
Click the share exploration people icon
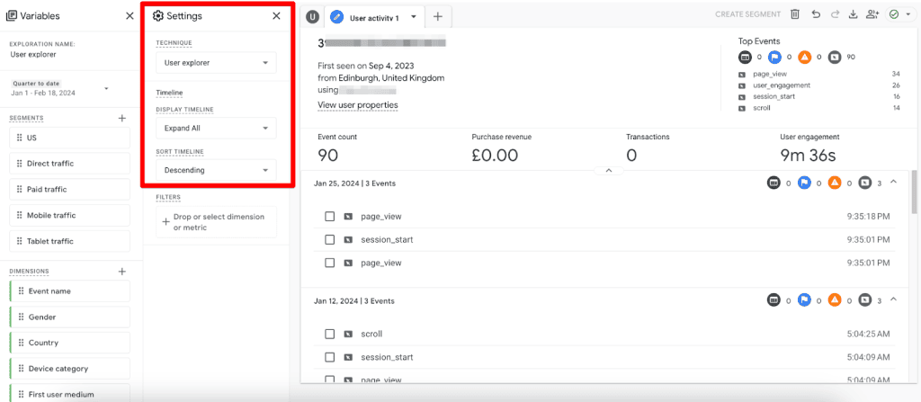(x=872, y=14)
